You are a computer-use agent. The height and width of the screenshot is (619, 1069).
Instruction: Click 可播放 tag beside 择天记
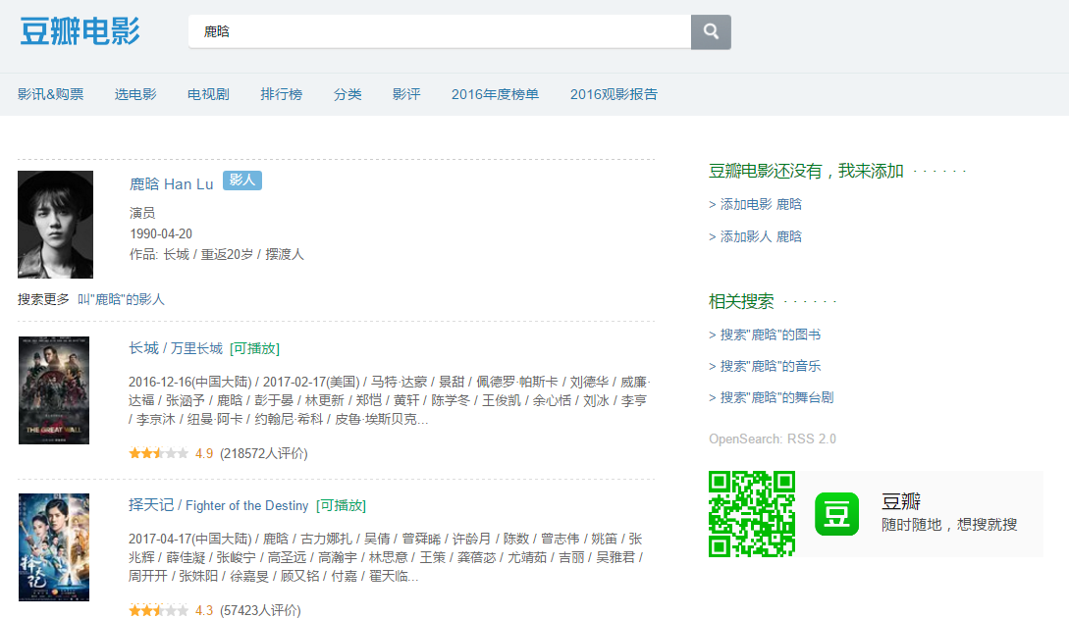pyautogui.click(x=341, y=505)
